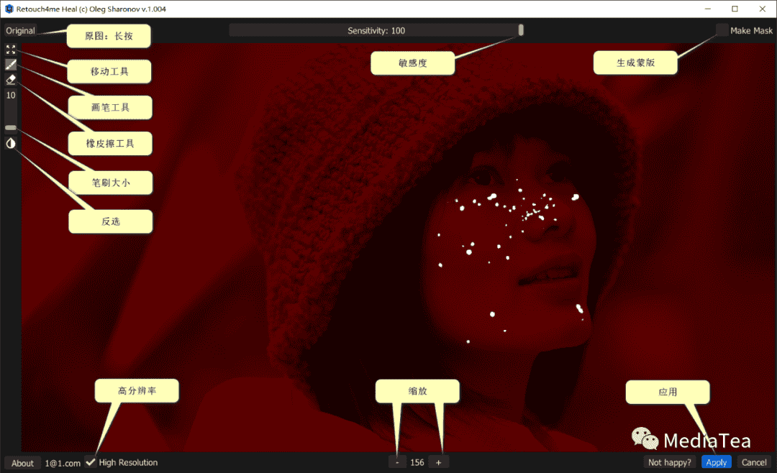Click the brush size value 10
This screenshot has height=473, width=777.
pos(10,95)
